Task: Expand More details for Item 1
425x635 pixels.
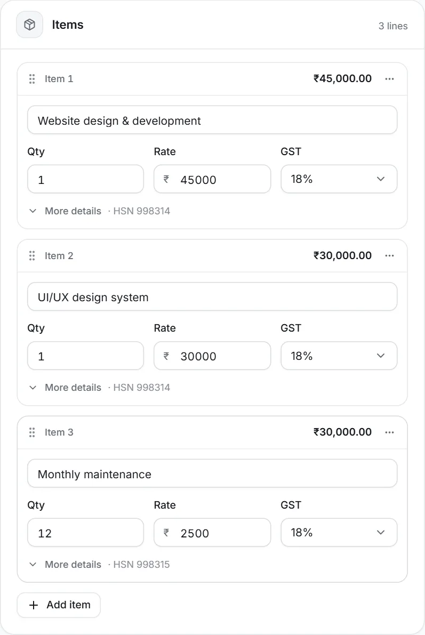Action: pyautogui.click(x=65, y=211)
